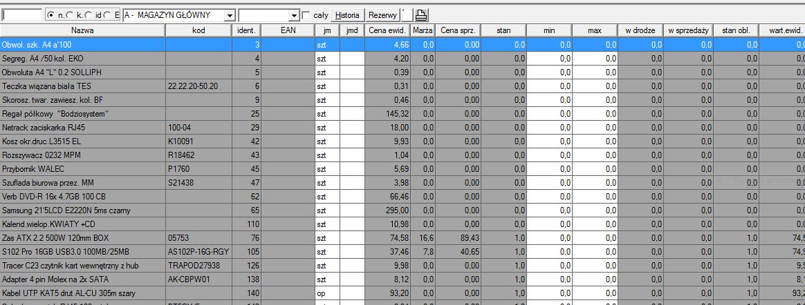805x305 pixels.
Task: Select the 'E' search radio button
Action: pos(108,15)
